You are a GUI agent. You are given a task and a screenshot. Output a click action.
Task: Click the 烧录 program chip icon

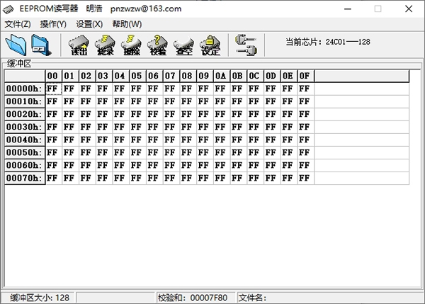(x=105, y=45)
